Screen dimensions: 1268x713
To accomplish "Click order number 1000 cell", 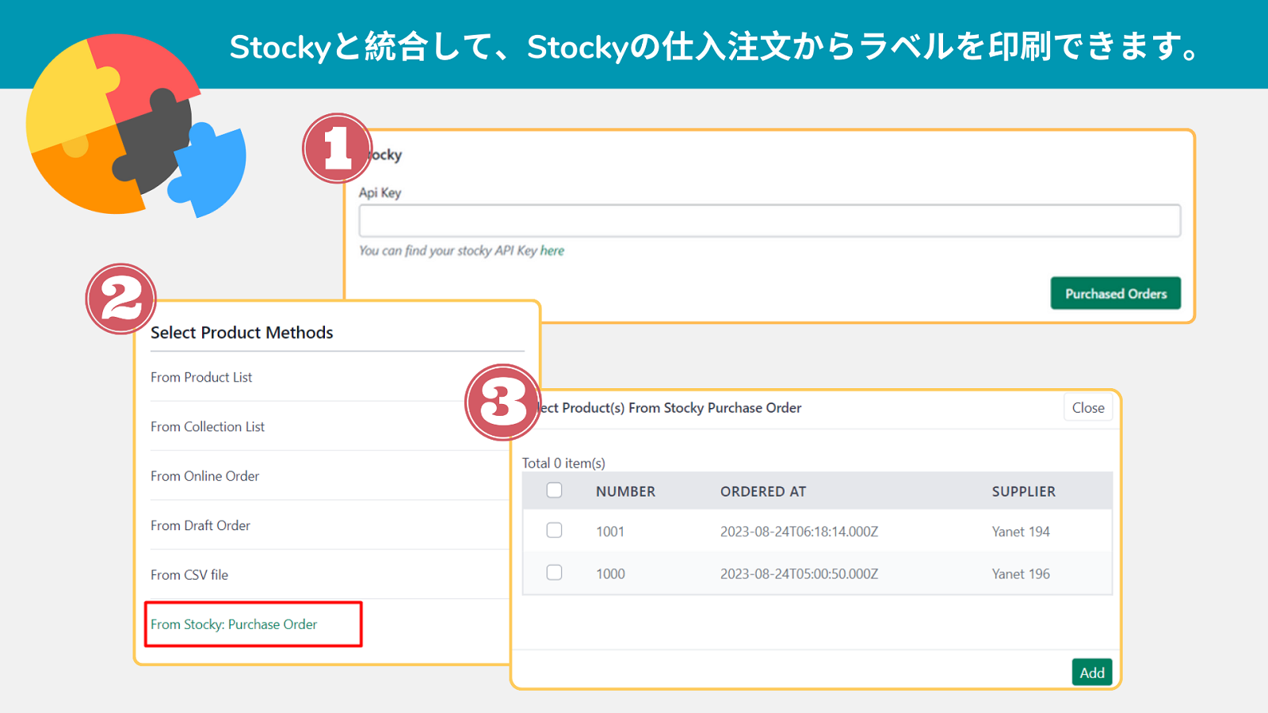I will tap(610, 574).
